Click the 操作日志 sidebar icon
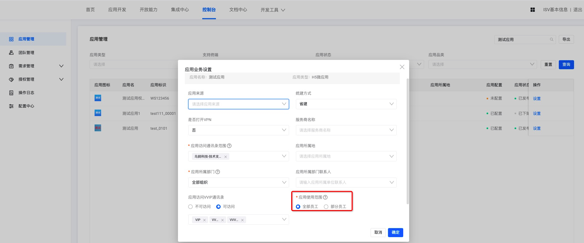 click(x=11, y=93)
